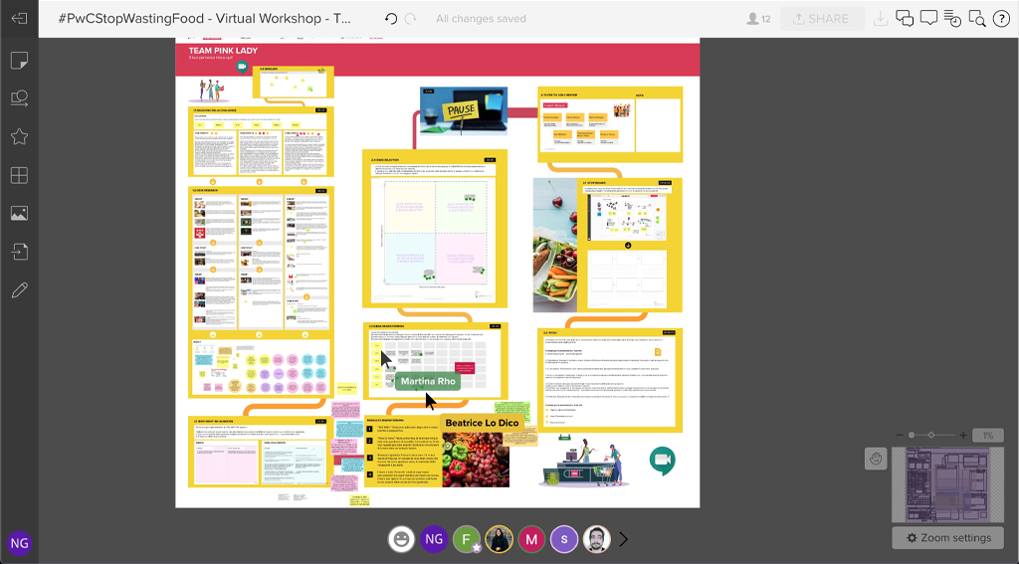
Task: Click the minus zoom out button
Action: [x=900, y=435]
